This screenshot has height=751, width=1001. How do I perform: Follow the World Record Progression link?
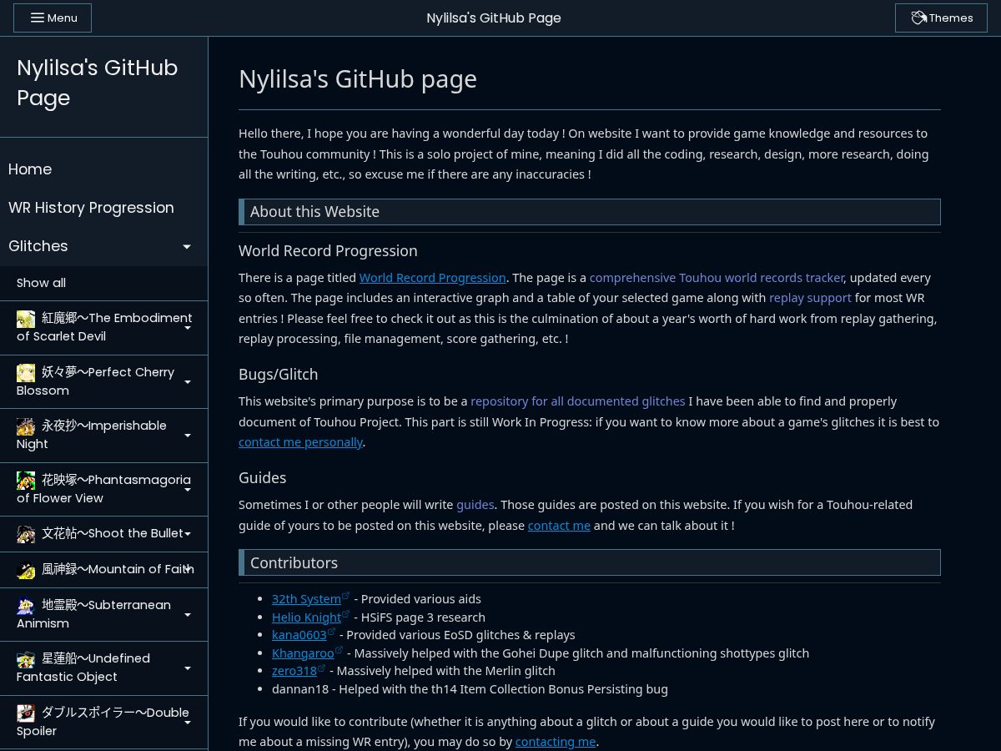(432, 278)
